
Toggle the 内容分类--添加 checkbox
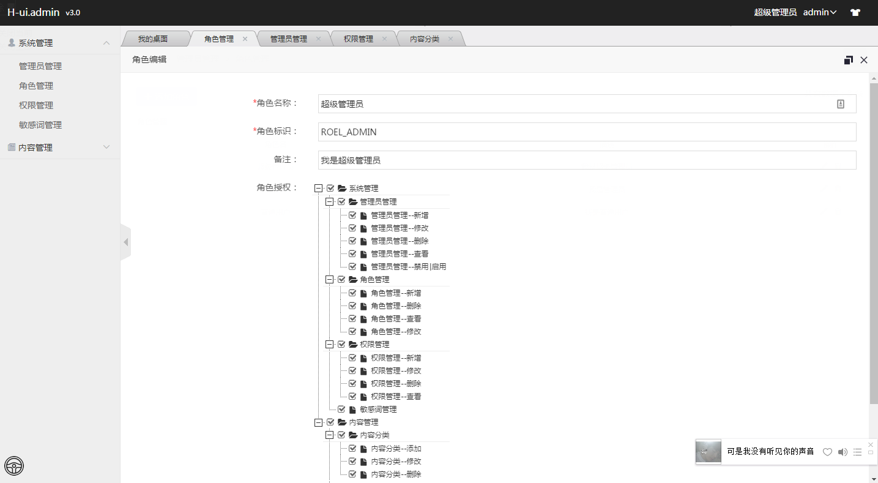[352, 448]
